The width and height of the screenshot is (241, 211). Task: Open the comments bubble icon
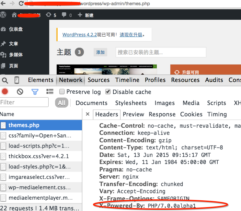click(66, 15)
